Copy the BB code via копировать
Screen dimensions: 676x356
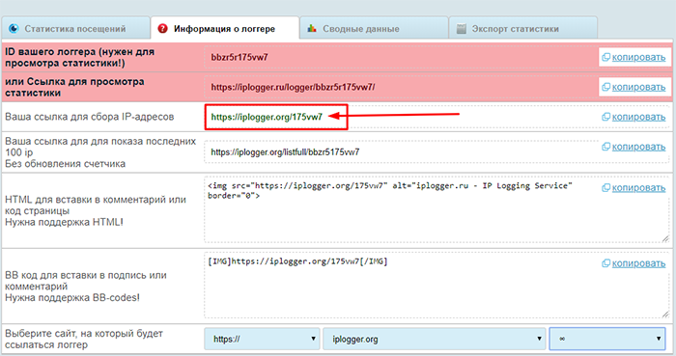638,263
